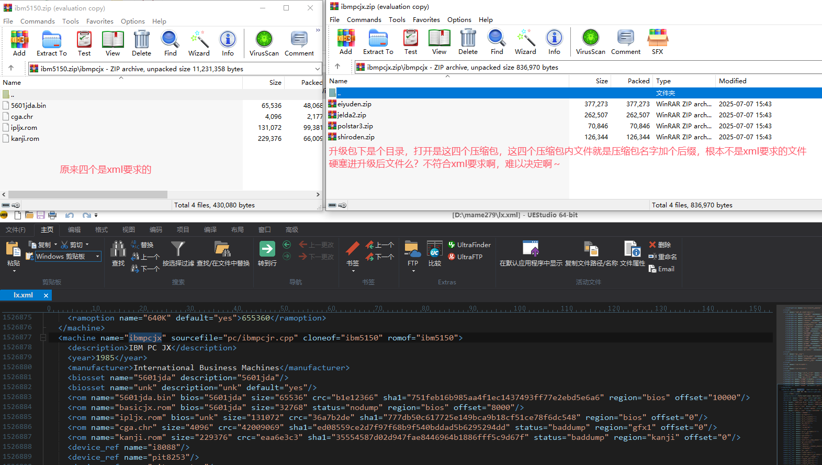The width and height of the screenshot is (822, 465).
Task: Click the go to line (转到行) icon
Action: pos(267,249)
